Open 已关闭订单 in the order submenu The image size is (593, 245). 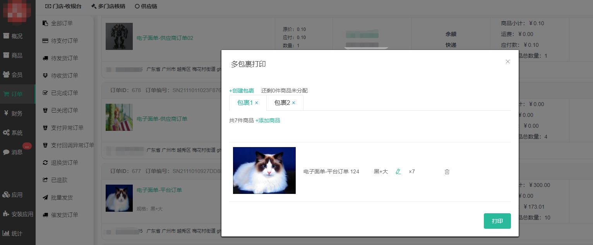pos(65,110)
